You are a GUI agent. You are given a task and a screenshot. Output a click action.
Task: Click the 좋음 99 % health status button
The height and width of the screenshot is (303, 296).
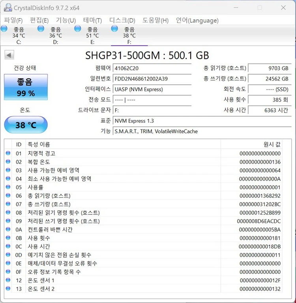pos(26,87)
